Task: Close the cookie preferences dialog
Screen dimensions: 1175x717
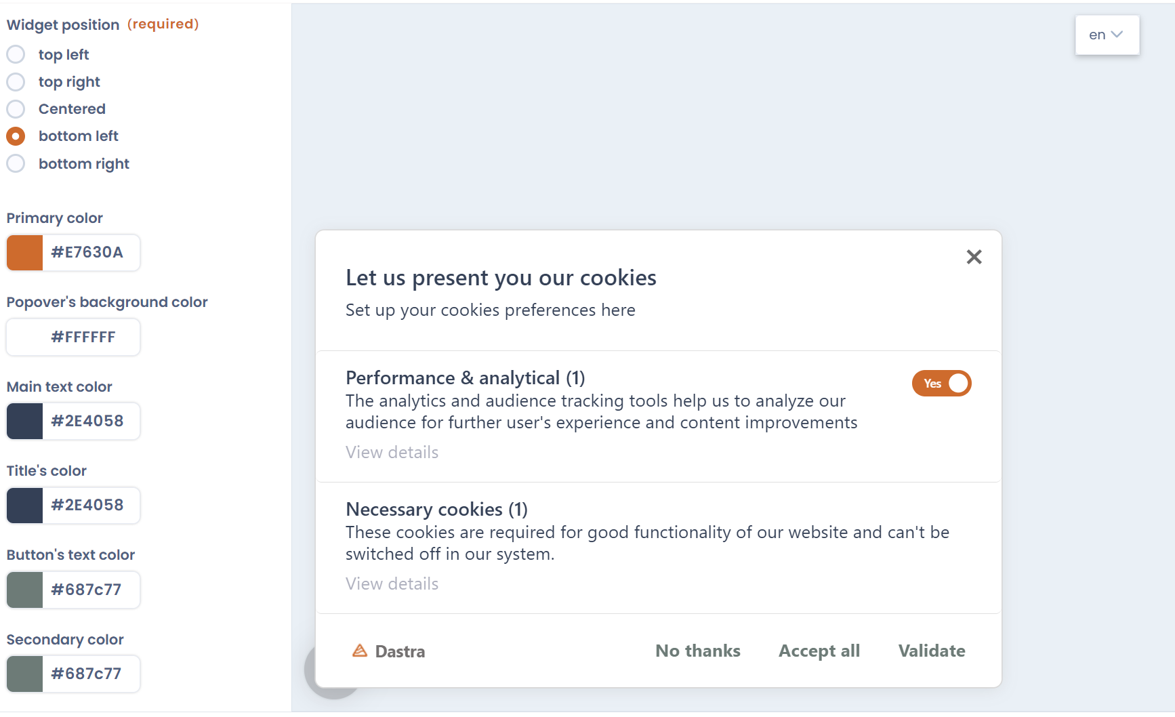Action: point(974,256)
